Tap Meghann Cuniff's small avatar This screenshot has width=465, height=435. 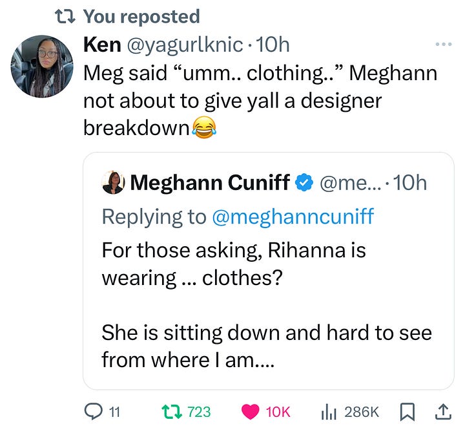(114, 182)
